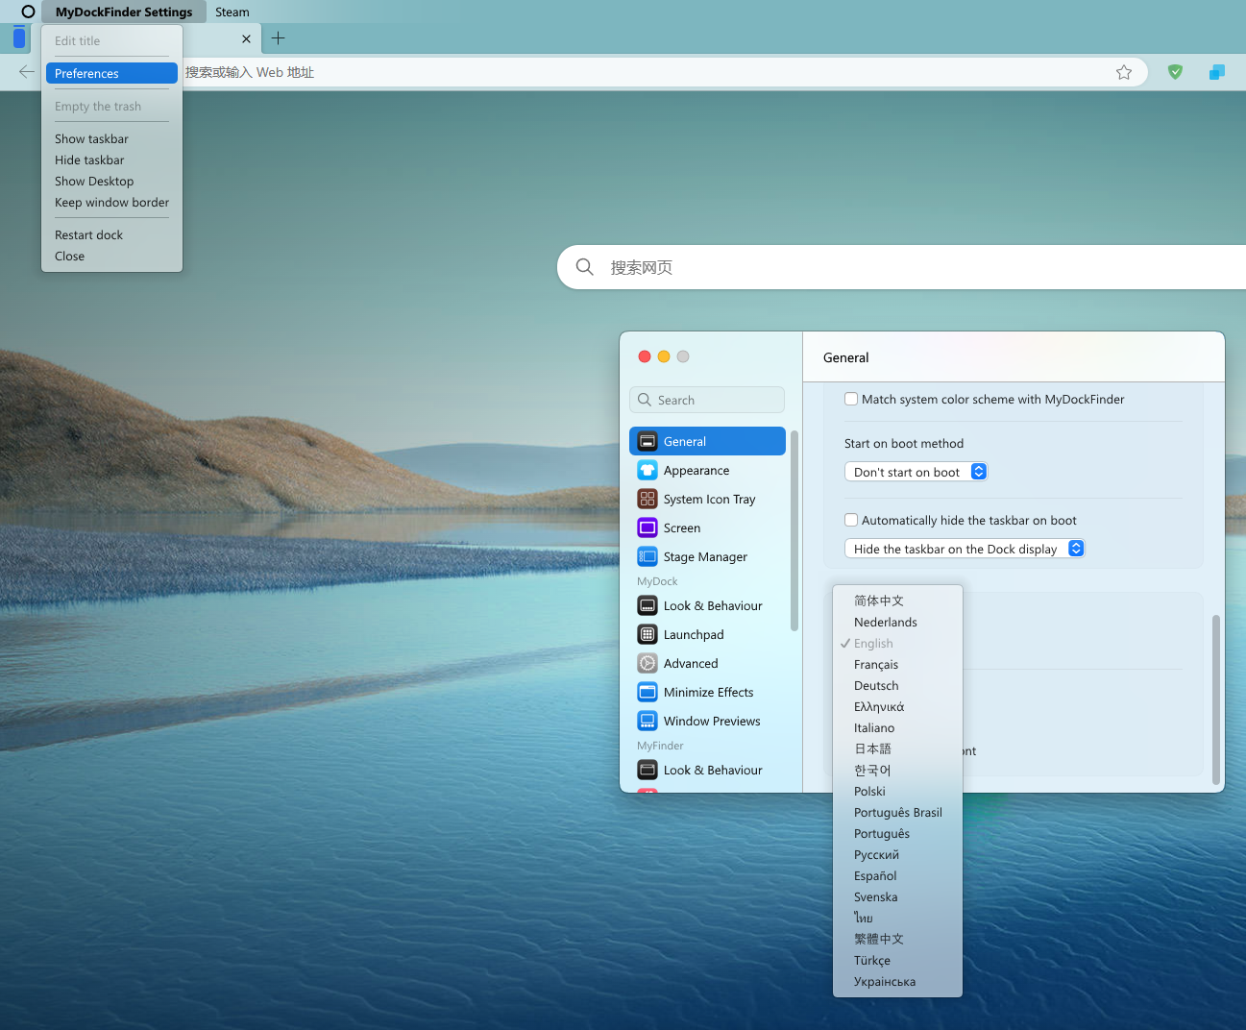Select Português Brasil language
Image resolution: width=1246 pixels, height=1030 pixels.
(897, 812)
